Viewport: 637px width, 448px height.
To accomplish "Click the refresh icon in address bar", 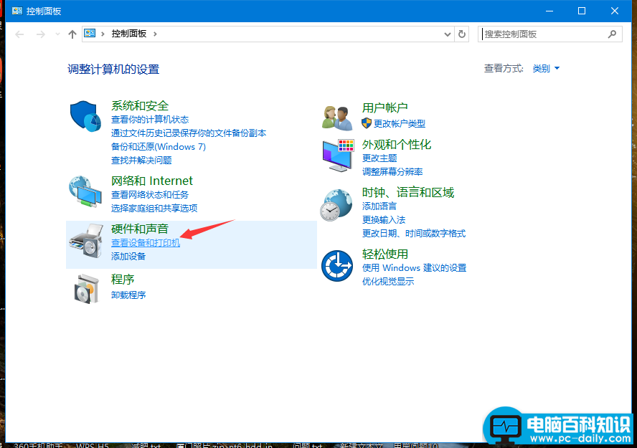I will click(461, 34).
